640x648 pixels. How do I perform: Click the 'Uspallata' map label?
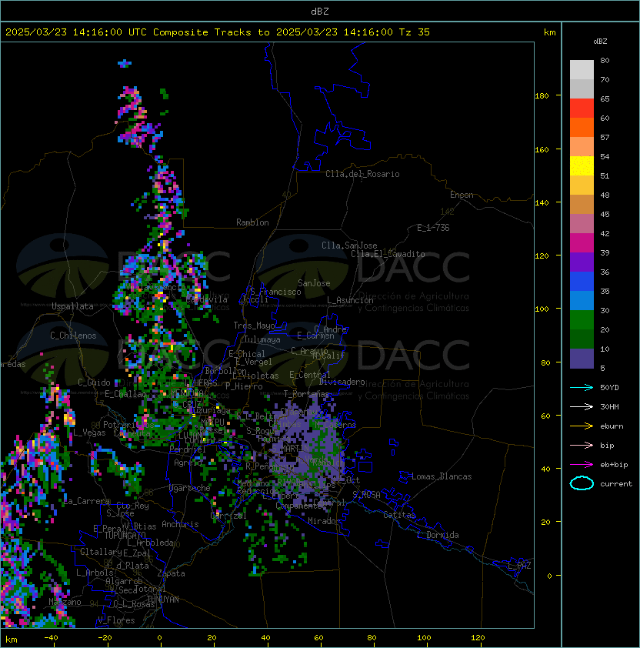[x=72, y=306]
